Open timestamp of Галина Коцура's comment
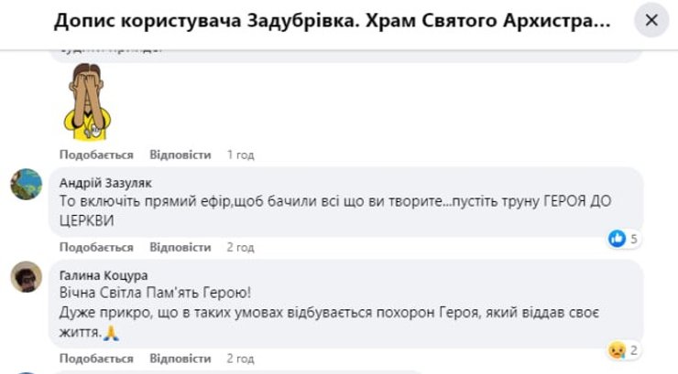The image size is (678, 374). coord(240,358)
